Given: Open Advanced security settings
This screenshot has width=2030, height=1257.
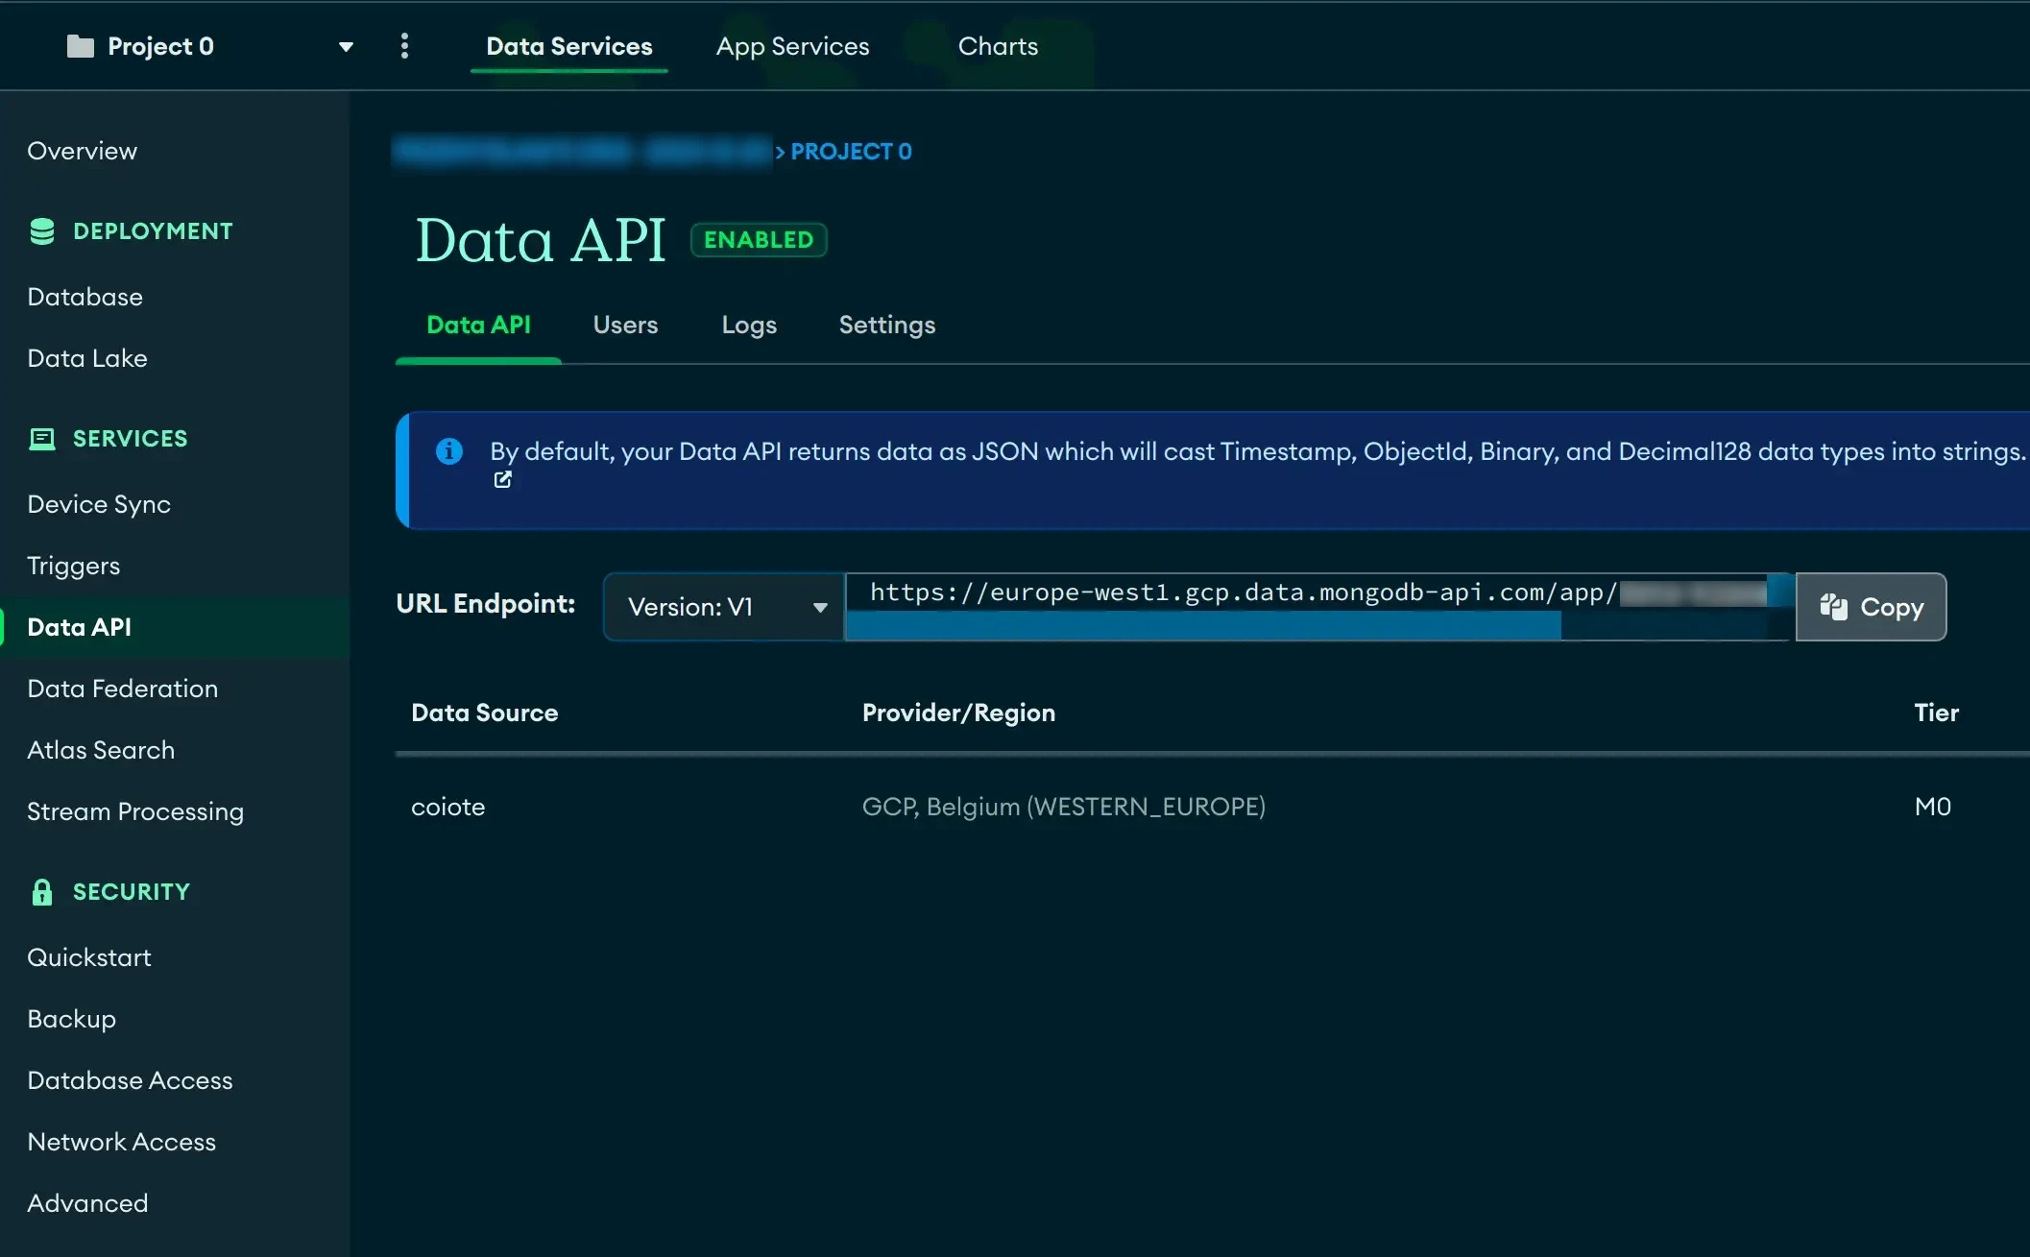Looking at the screenshot, I should 88,1203.
